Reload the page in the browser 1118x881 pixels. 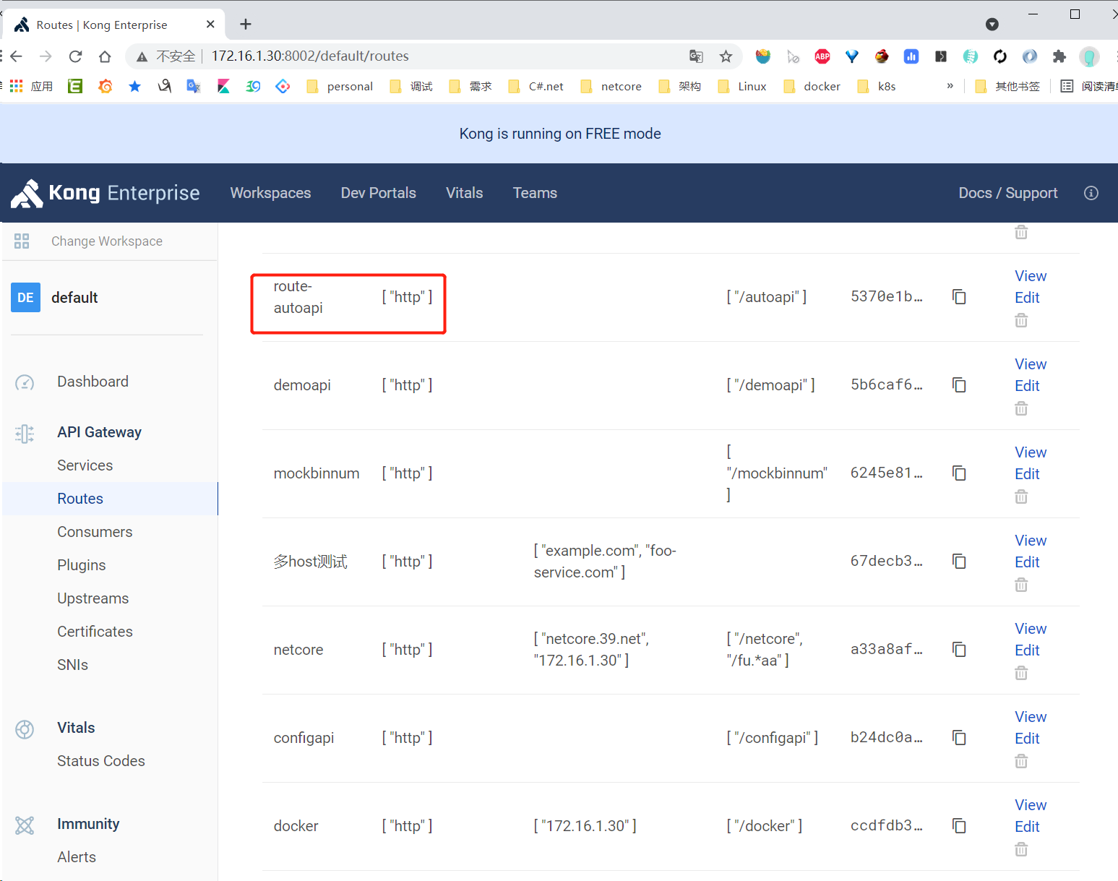(x=75, y=56)
